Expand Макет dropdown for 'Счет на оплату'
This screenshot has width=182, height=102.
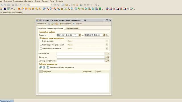pyautogui.click(x=107, y=41)
